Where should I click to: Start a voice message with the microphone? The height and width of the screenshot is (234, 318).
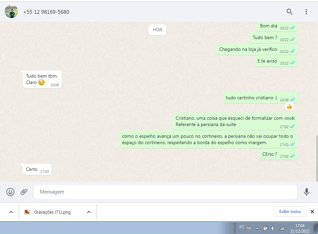306,192
